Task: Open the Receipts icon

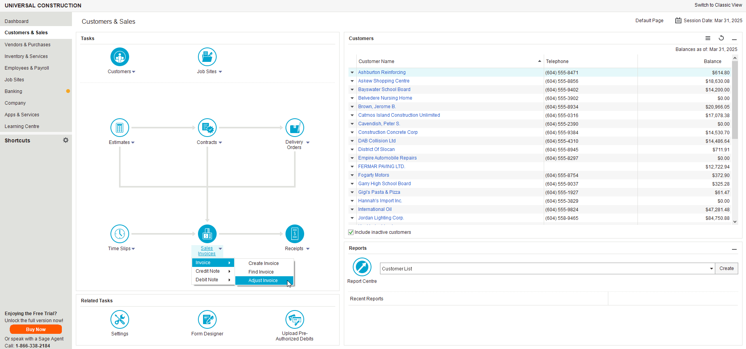Action: (x=294, y=234)
